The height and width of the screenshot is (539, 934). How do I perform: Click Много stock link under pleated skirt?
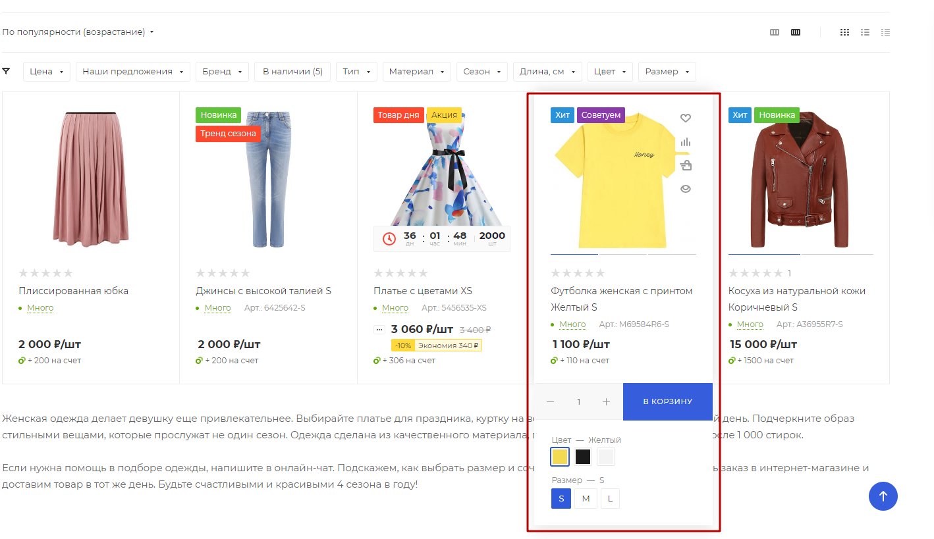click(40, 308)
